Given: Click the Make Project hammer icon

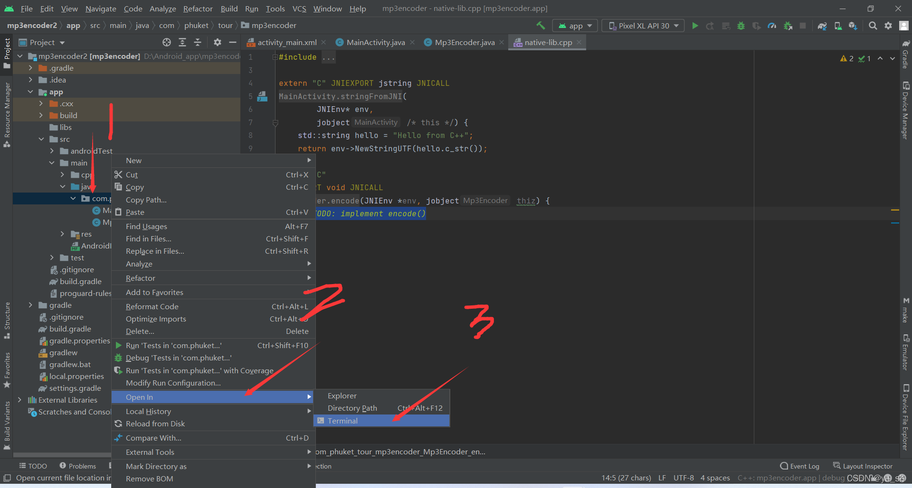Looking at the screenshot, I should [x=541, y=26].
